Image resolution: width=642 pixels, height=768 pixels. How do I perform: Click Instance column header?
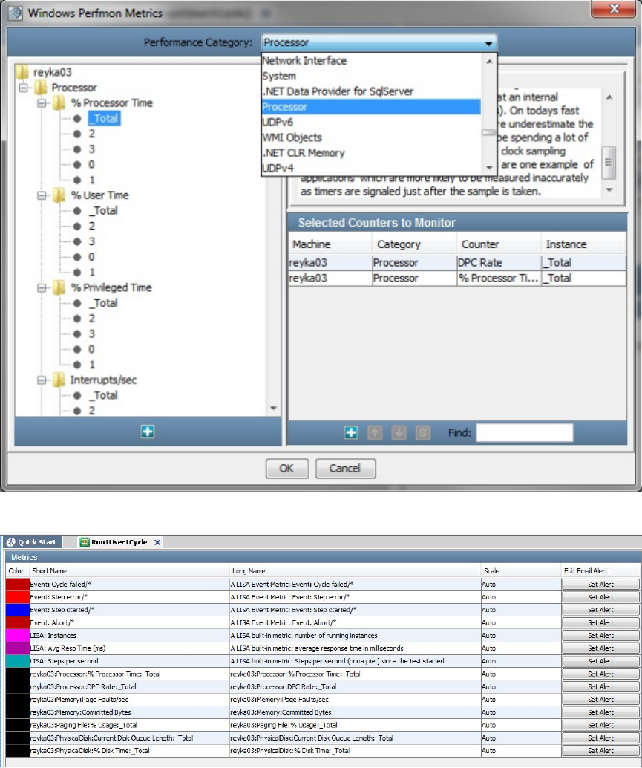click(x=583, y=244)
